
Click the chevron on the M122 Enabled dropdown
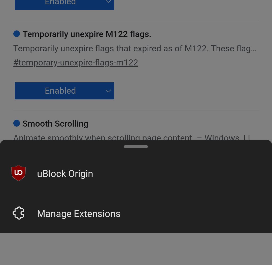point(108,91)
